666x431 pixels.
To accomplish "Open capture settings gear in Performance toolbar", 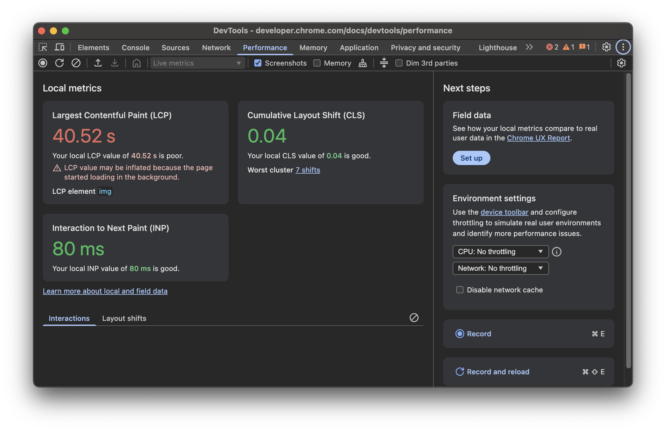I will click(621, 63).
